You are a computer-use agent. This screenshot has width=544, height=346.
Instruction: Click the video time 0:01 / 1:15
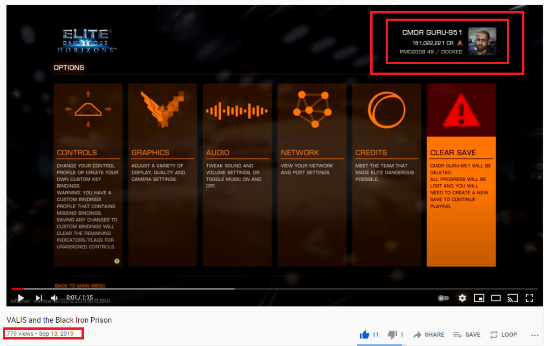coord(80,298)
